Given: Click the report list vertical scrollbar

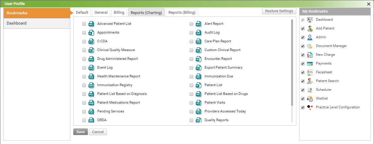Looking at the screenshot, I should pos(292,63).
